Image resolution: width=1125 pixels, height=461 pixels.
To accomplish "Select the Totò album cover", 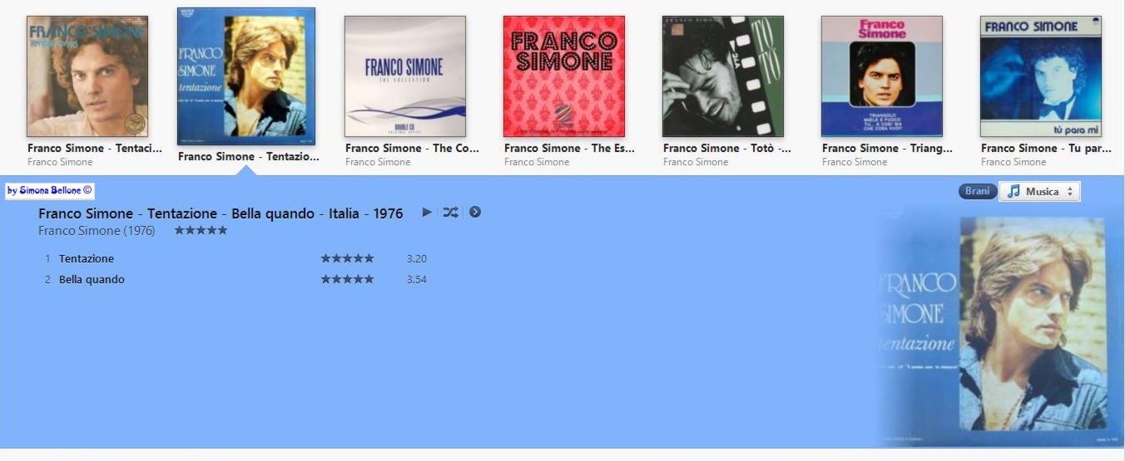I will point(723,76).
